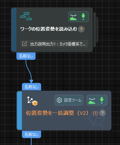This screenshot has width=120, height=145.
Task: Click the orange star badge on the 位置姿勢を一括調整 step
Action: 35,103
